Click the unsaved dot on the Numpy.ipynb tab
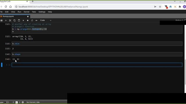The height and width of the screenshot is (104, 186). (x=28, y=16)
